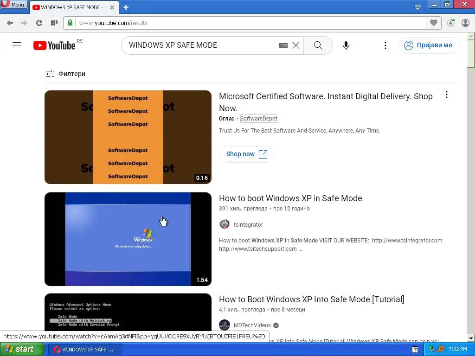
Task: Open a new tab with plus button
Action: tap(126, 7)
